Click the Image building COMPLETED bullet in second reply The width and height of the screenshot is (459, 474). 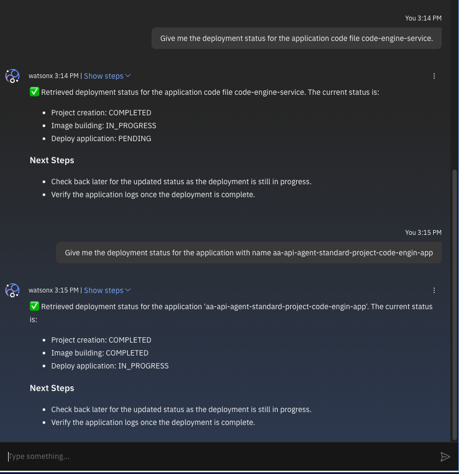tap(100, 353)
